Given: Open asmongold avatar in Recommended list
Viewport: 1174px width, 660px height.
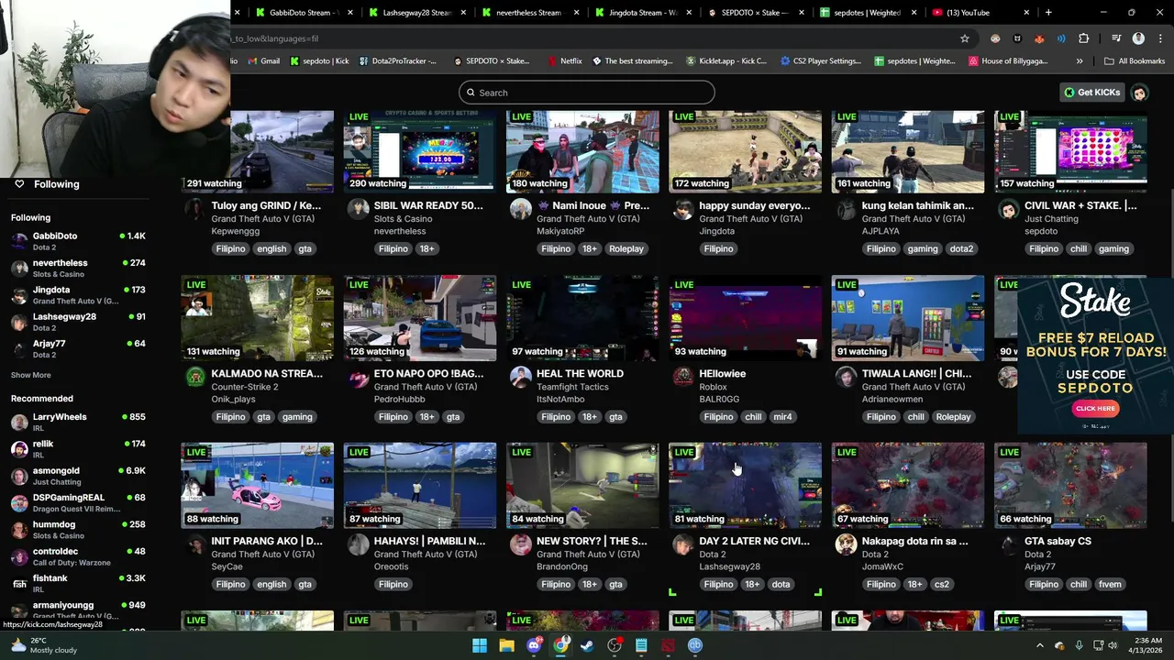Looking at the screenshot, I should (x=19, y=476).
